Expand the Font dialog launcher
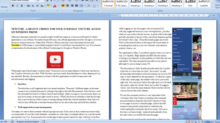 pos(58,10)
